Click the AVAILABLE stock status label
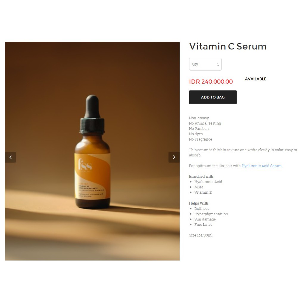 (x=255, y=79)
